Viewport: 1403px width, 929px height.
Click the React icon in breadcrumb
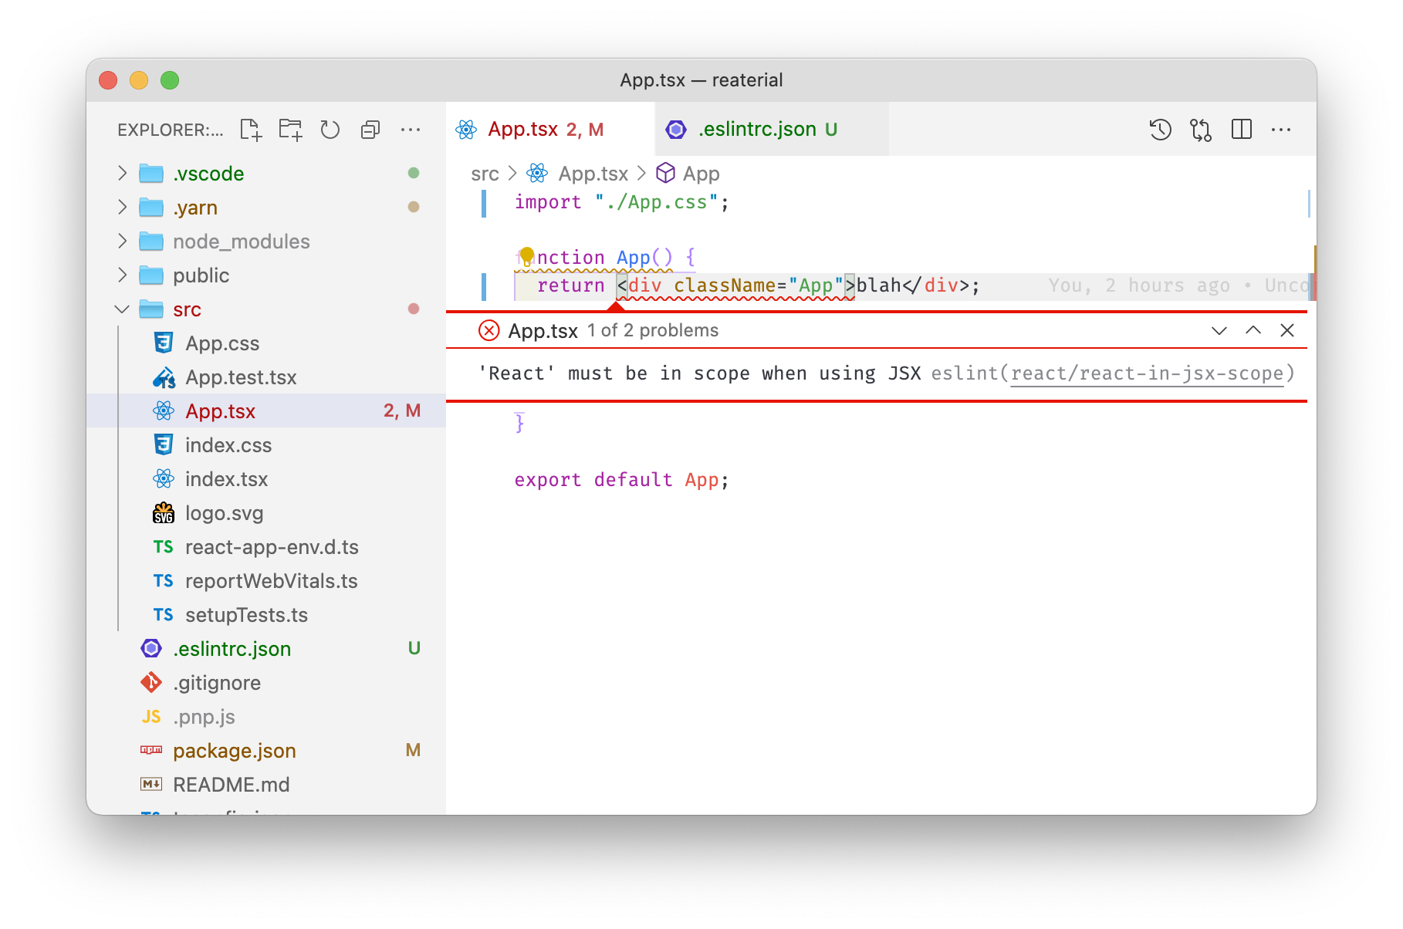[x=537, y=174]
